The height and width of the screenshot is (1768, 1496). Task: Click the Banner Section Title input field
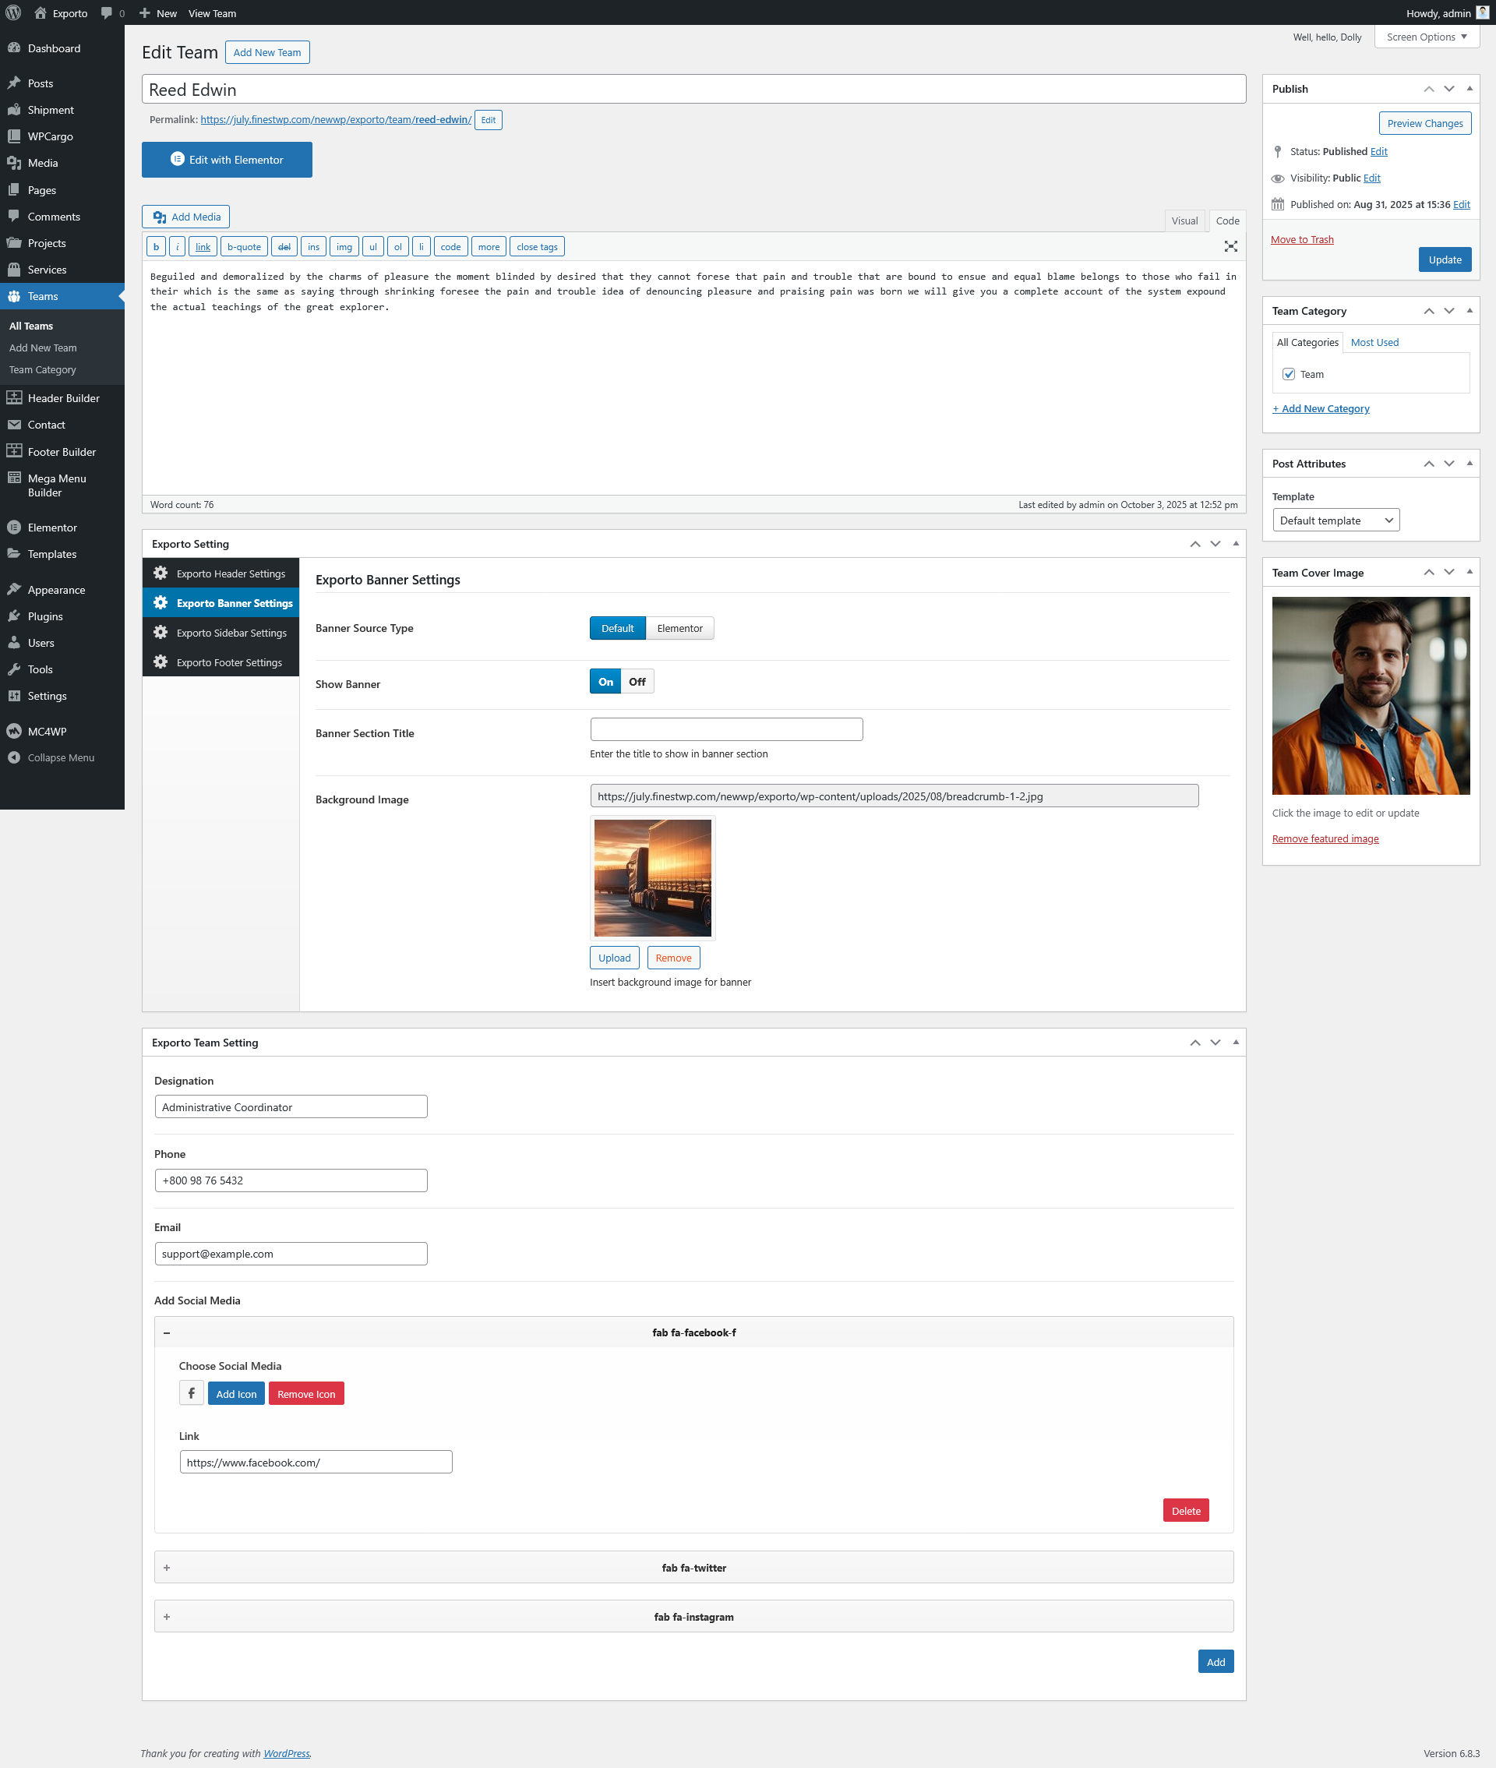pyautogui.click(x=726, y=729)
